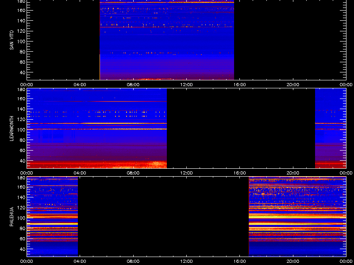The image size is (354, 265).
Task: Click the 16:00 time label under Learmonth plot
Action: point(240,173)
